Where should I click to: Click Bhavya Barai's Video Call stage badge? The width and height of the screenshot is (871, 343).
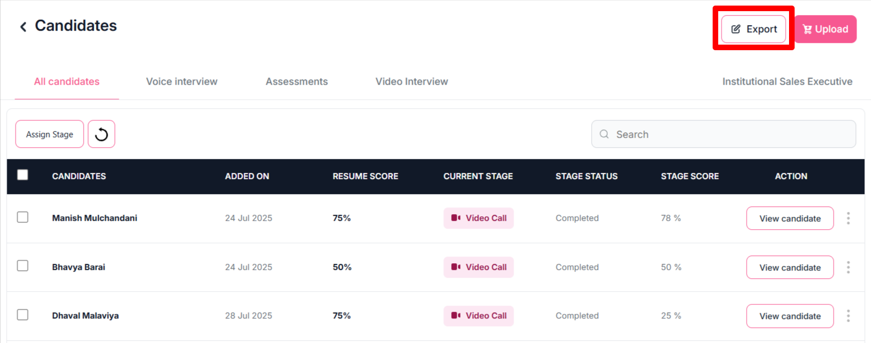point(478,267)
